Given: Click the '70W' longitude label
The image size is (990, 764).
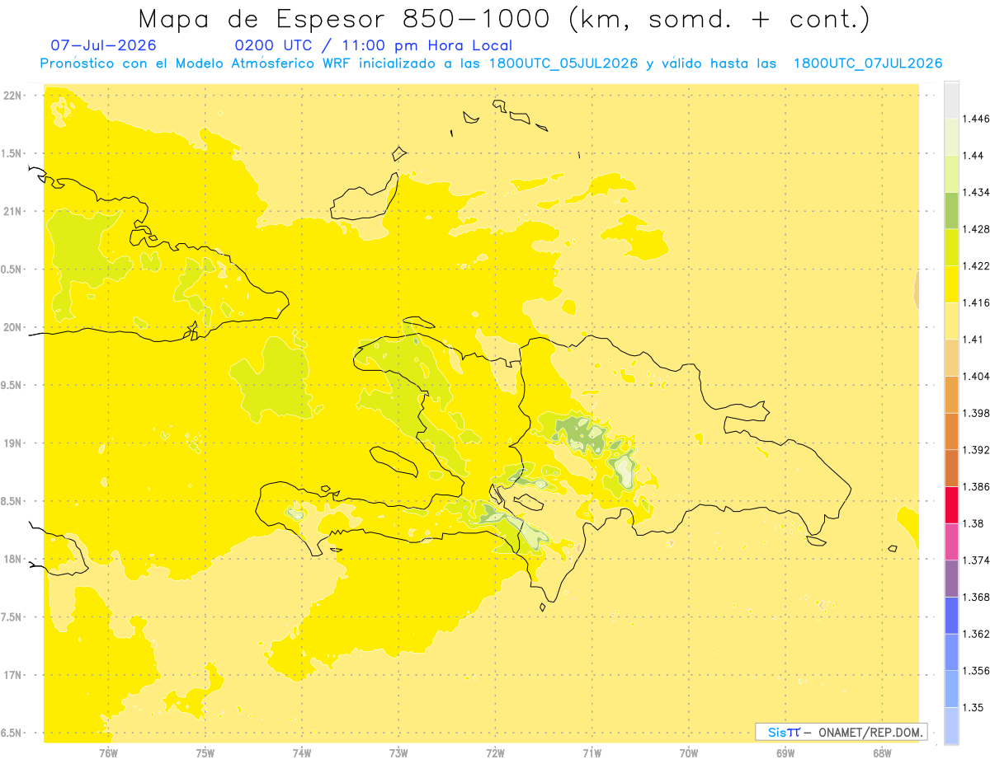Looking at the screenshot, I should point(689,752).
